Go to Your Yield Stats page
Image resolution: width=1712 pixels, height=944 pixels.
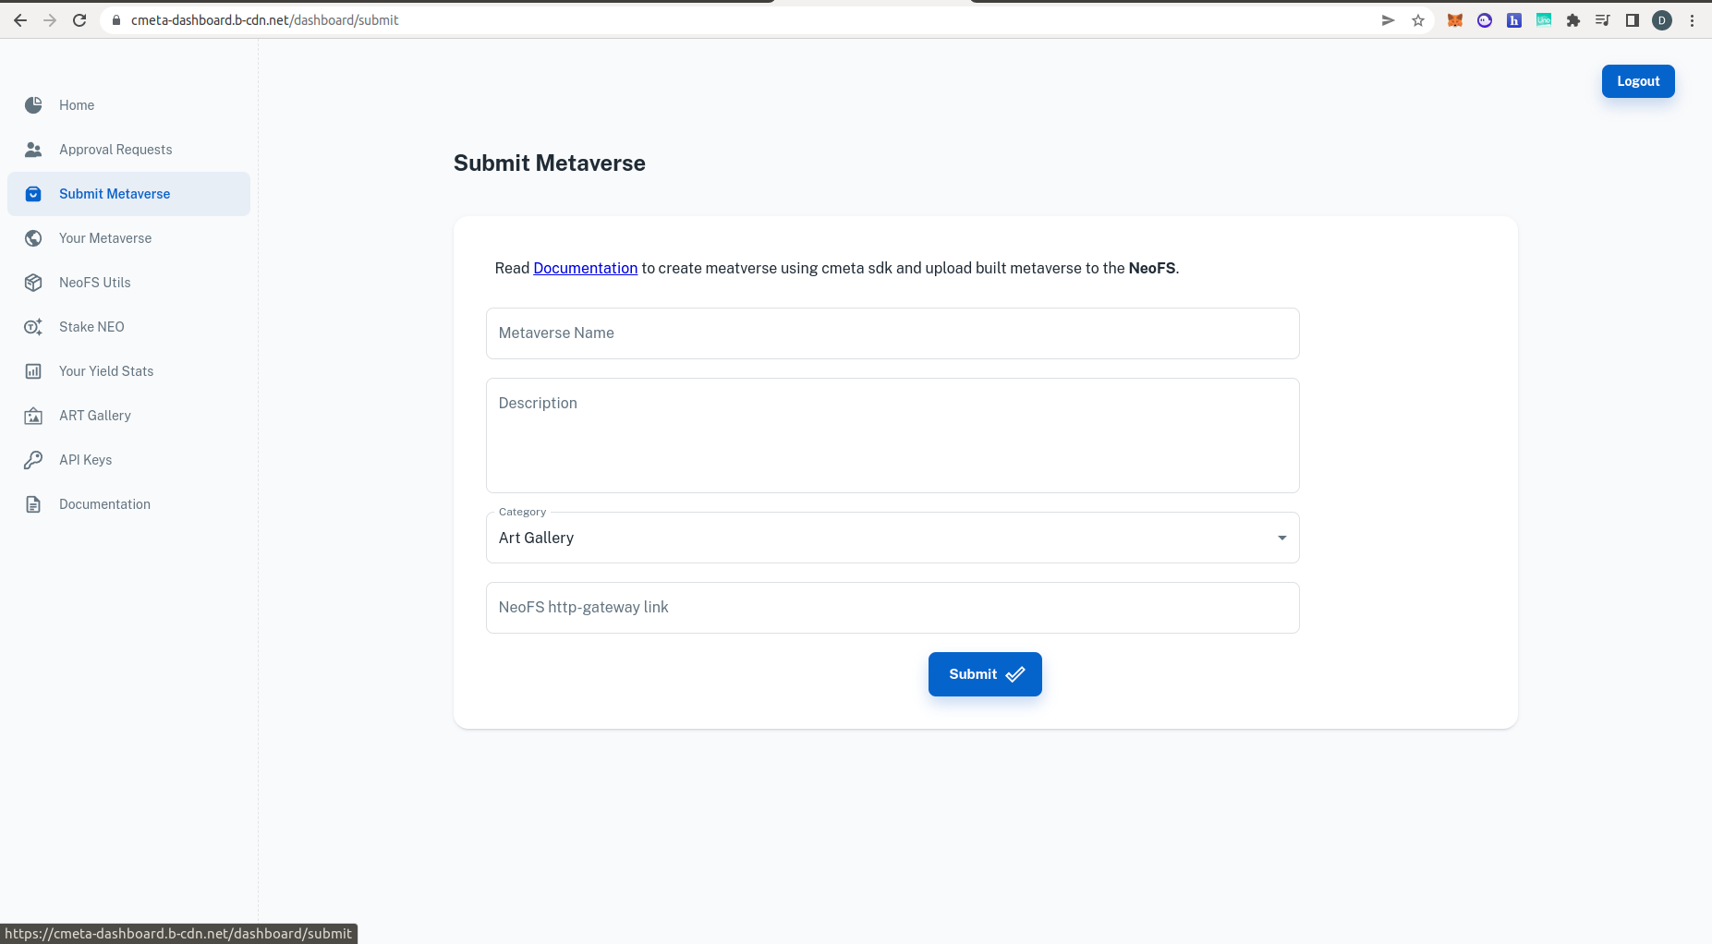[x=106, y=371]
